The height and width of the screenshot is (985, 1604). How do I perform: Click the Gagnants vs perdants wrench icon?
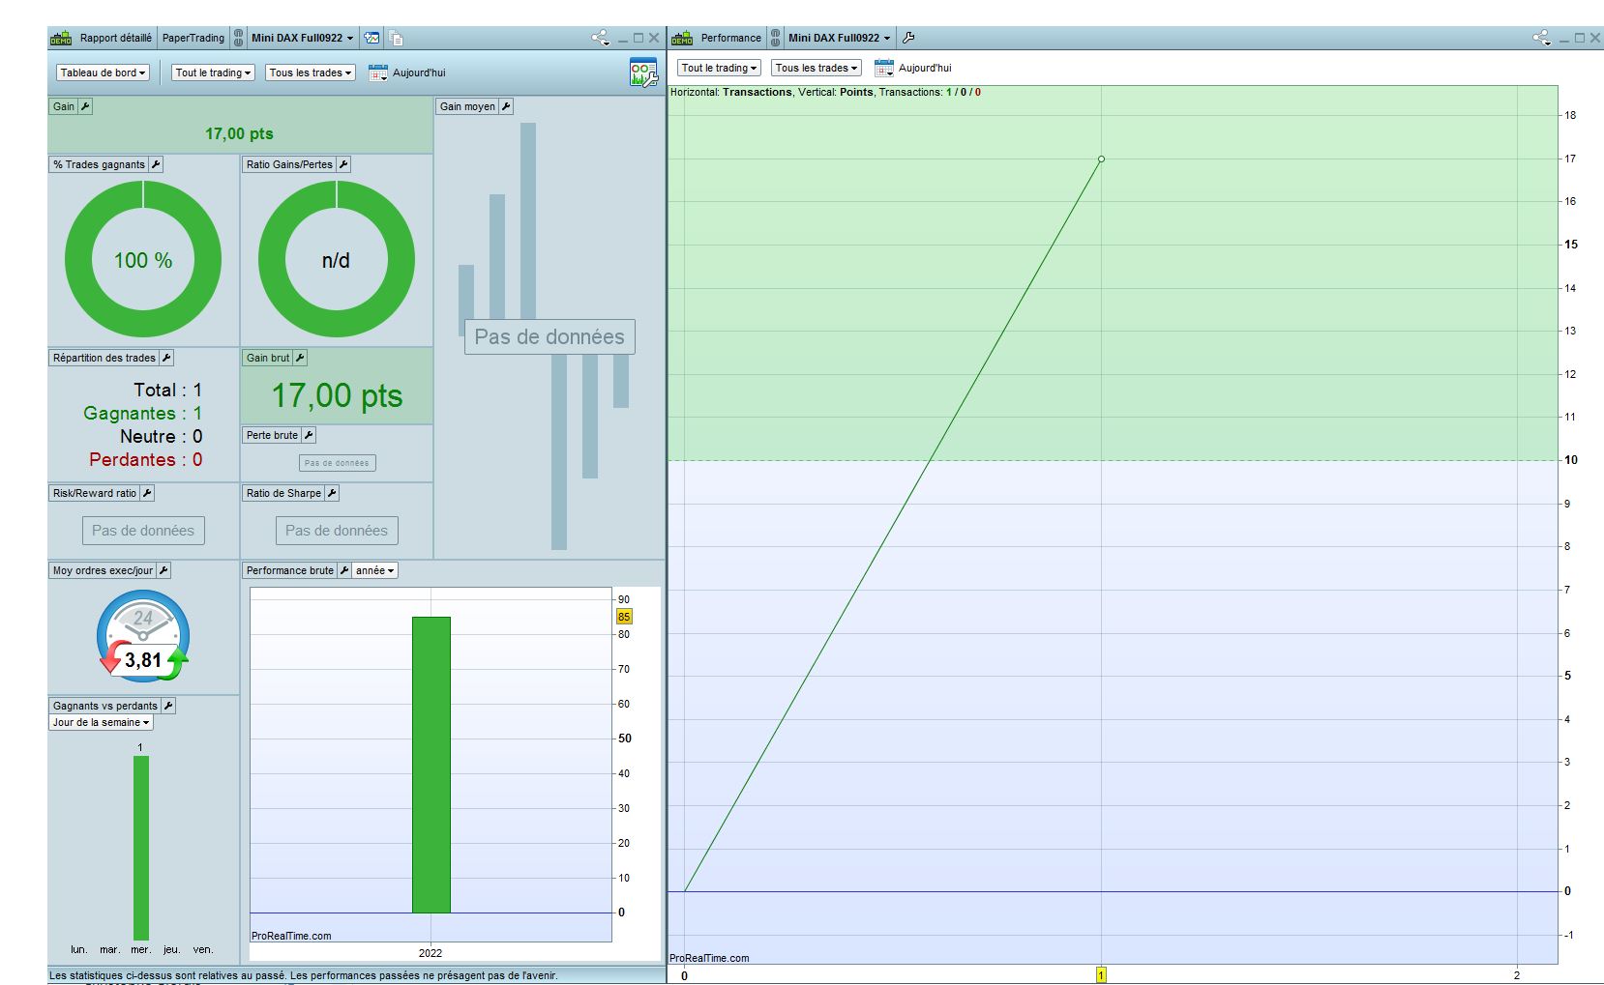tap(168, 706)
